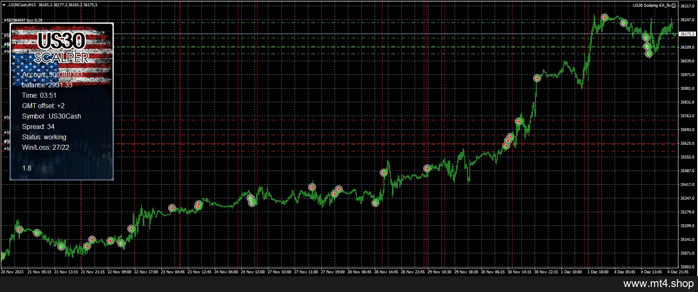Click the lowest green trade arrow of the 4 Dec cluster
Viewport: 698px width, 292px height.
(x=649, y=54)
